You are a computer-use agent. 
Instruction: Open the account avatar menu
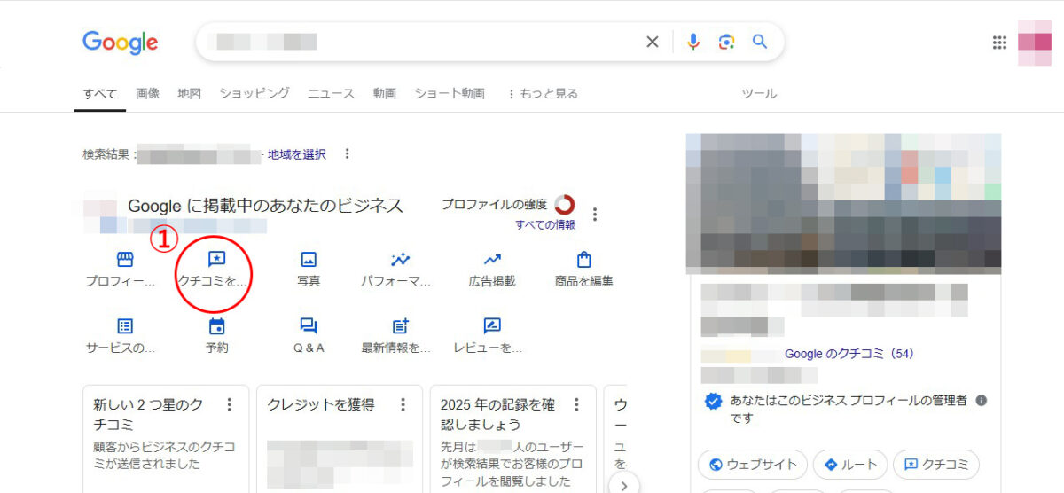1034,42
